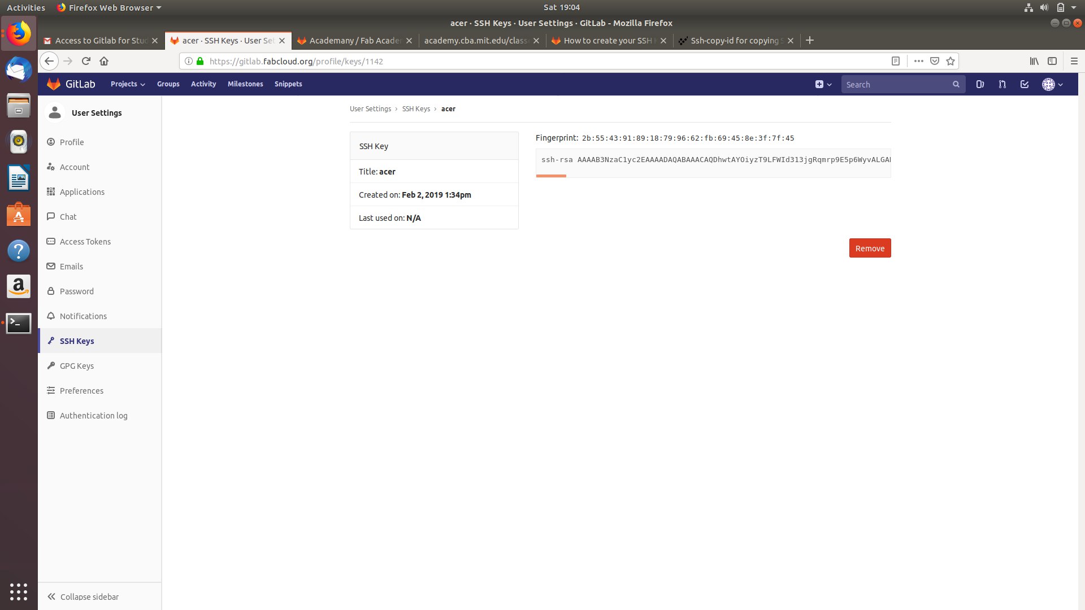The image size is (1085, 610).
Task: Click the GitLab fox logo
Action: [x=54, y=84]
